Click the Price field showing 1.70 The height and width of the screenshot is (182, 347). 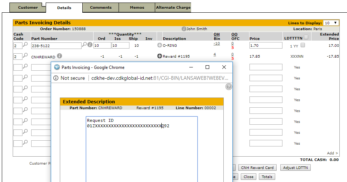click(x=266, y=46)
